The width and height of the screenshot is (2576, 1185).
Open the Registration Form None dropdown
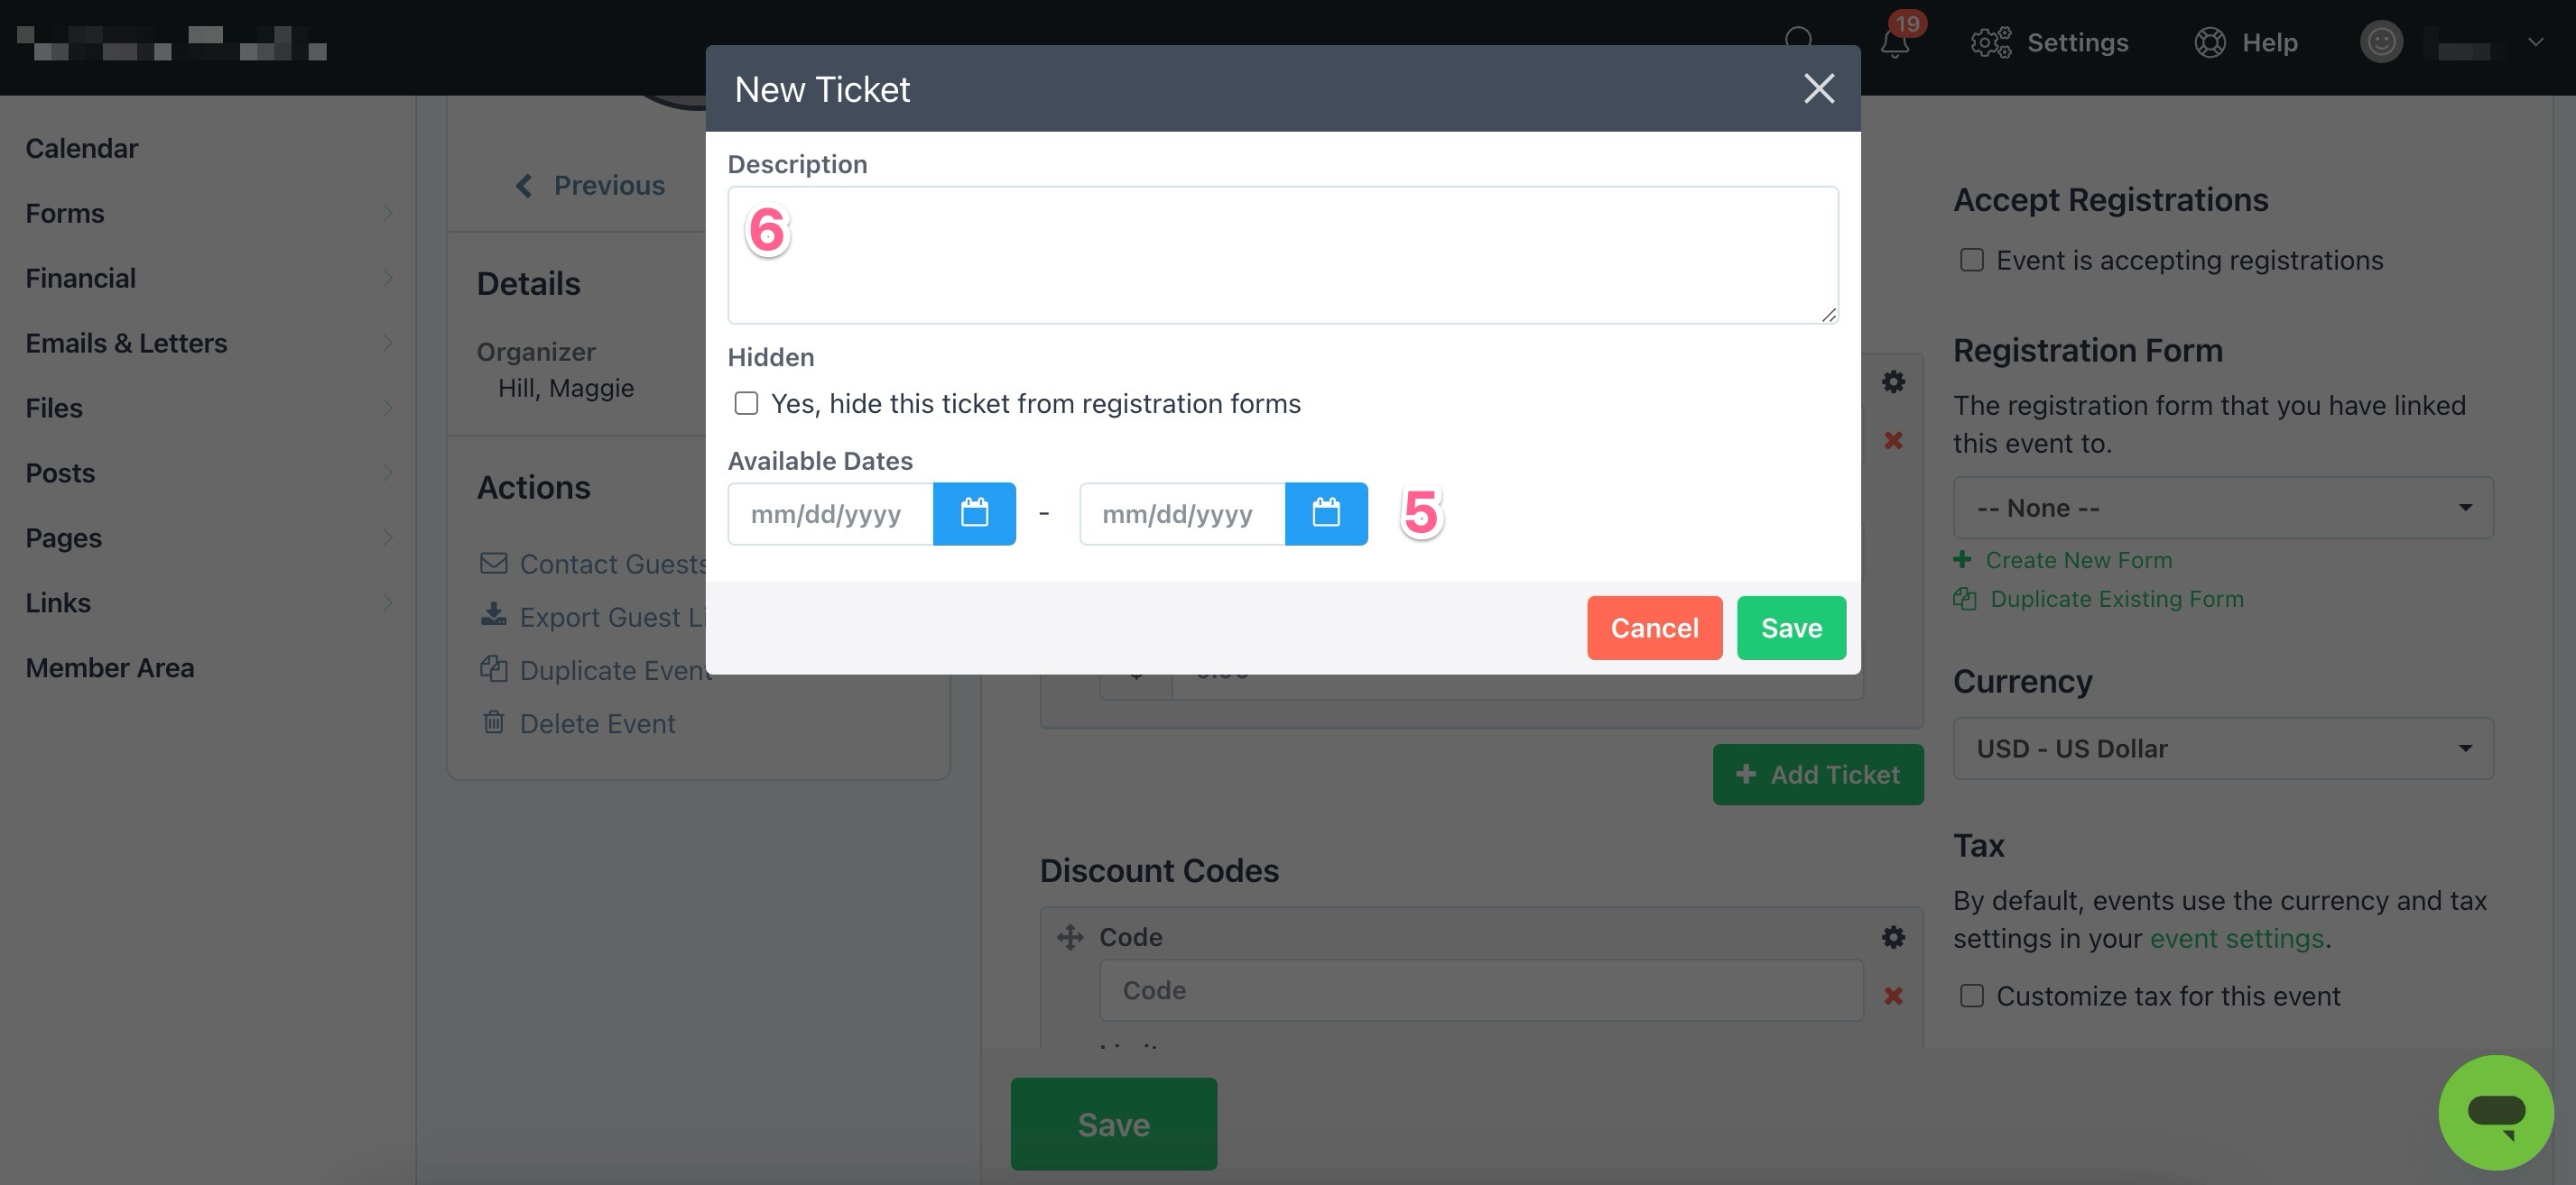click(2223, 509)
